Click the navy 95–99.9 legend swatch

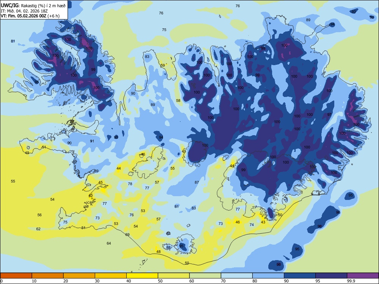pos(331,276)
